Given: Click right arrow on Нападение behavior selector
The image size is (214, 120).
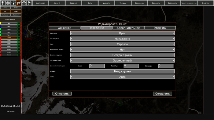Looking at the screenshot, I should coord(173,39).
